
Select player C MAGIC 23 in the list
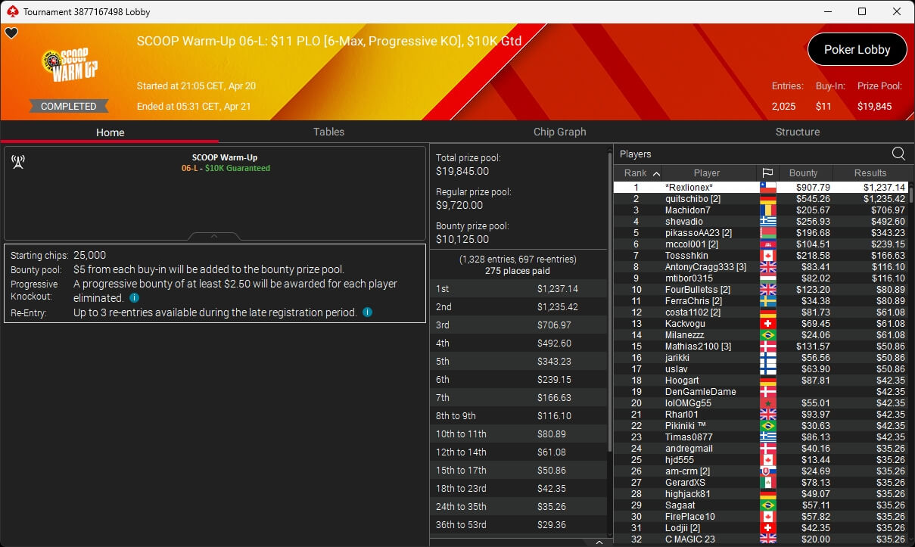(761, 539)
